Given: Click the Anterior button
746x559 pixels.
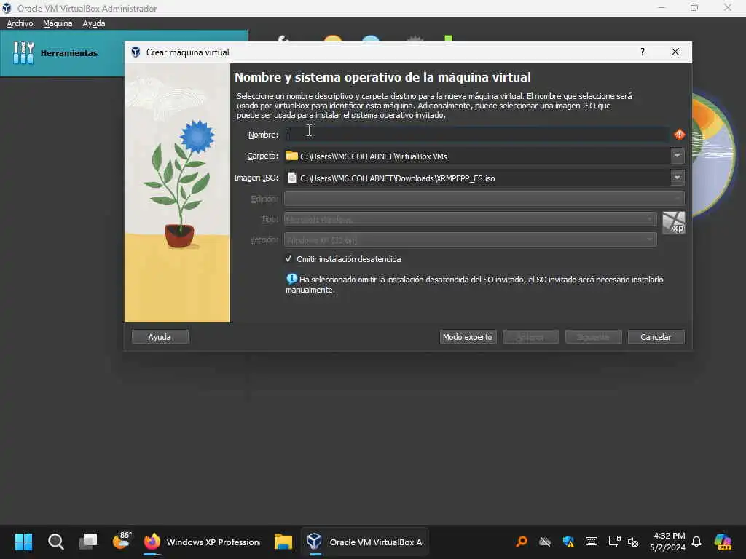Looking at the screenshot, I should [530, 337].
